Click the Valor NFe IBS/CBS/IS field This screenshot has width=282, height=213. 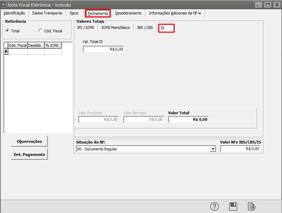240,149
